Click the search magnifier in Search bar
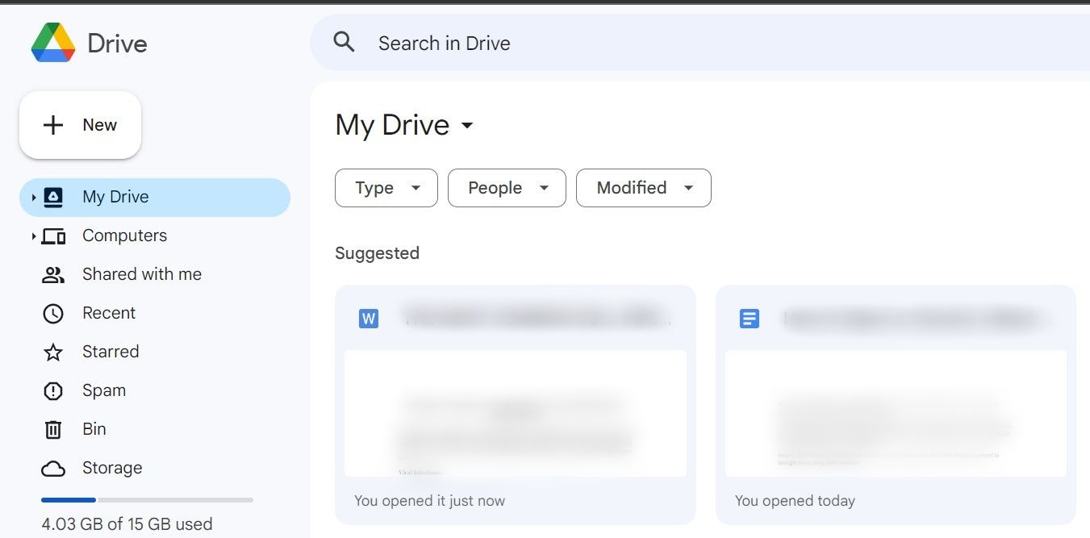The image size is (1090, 538). [x=345, y=42]
